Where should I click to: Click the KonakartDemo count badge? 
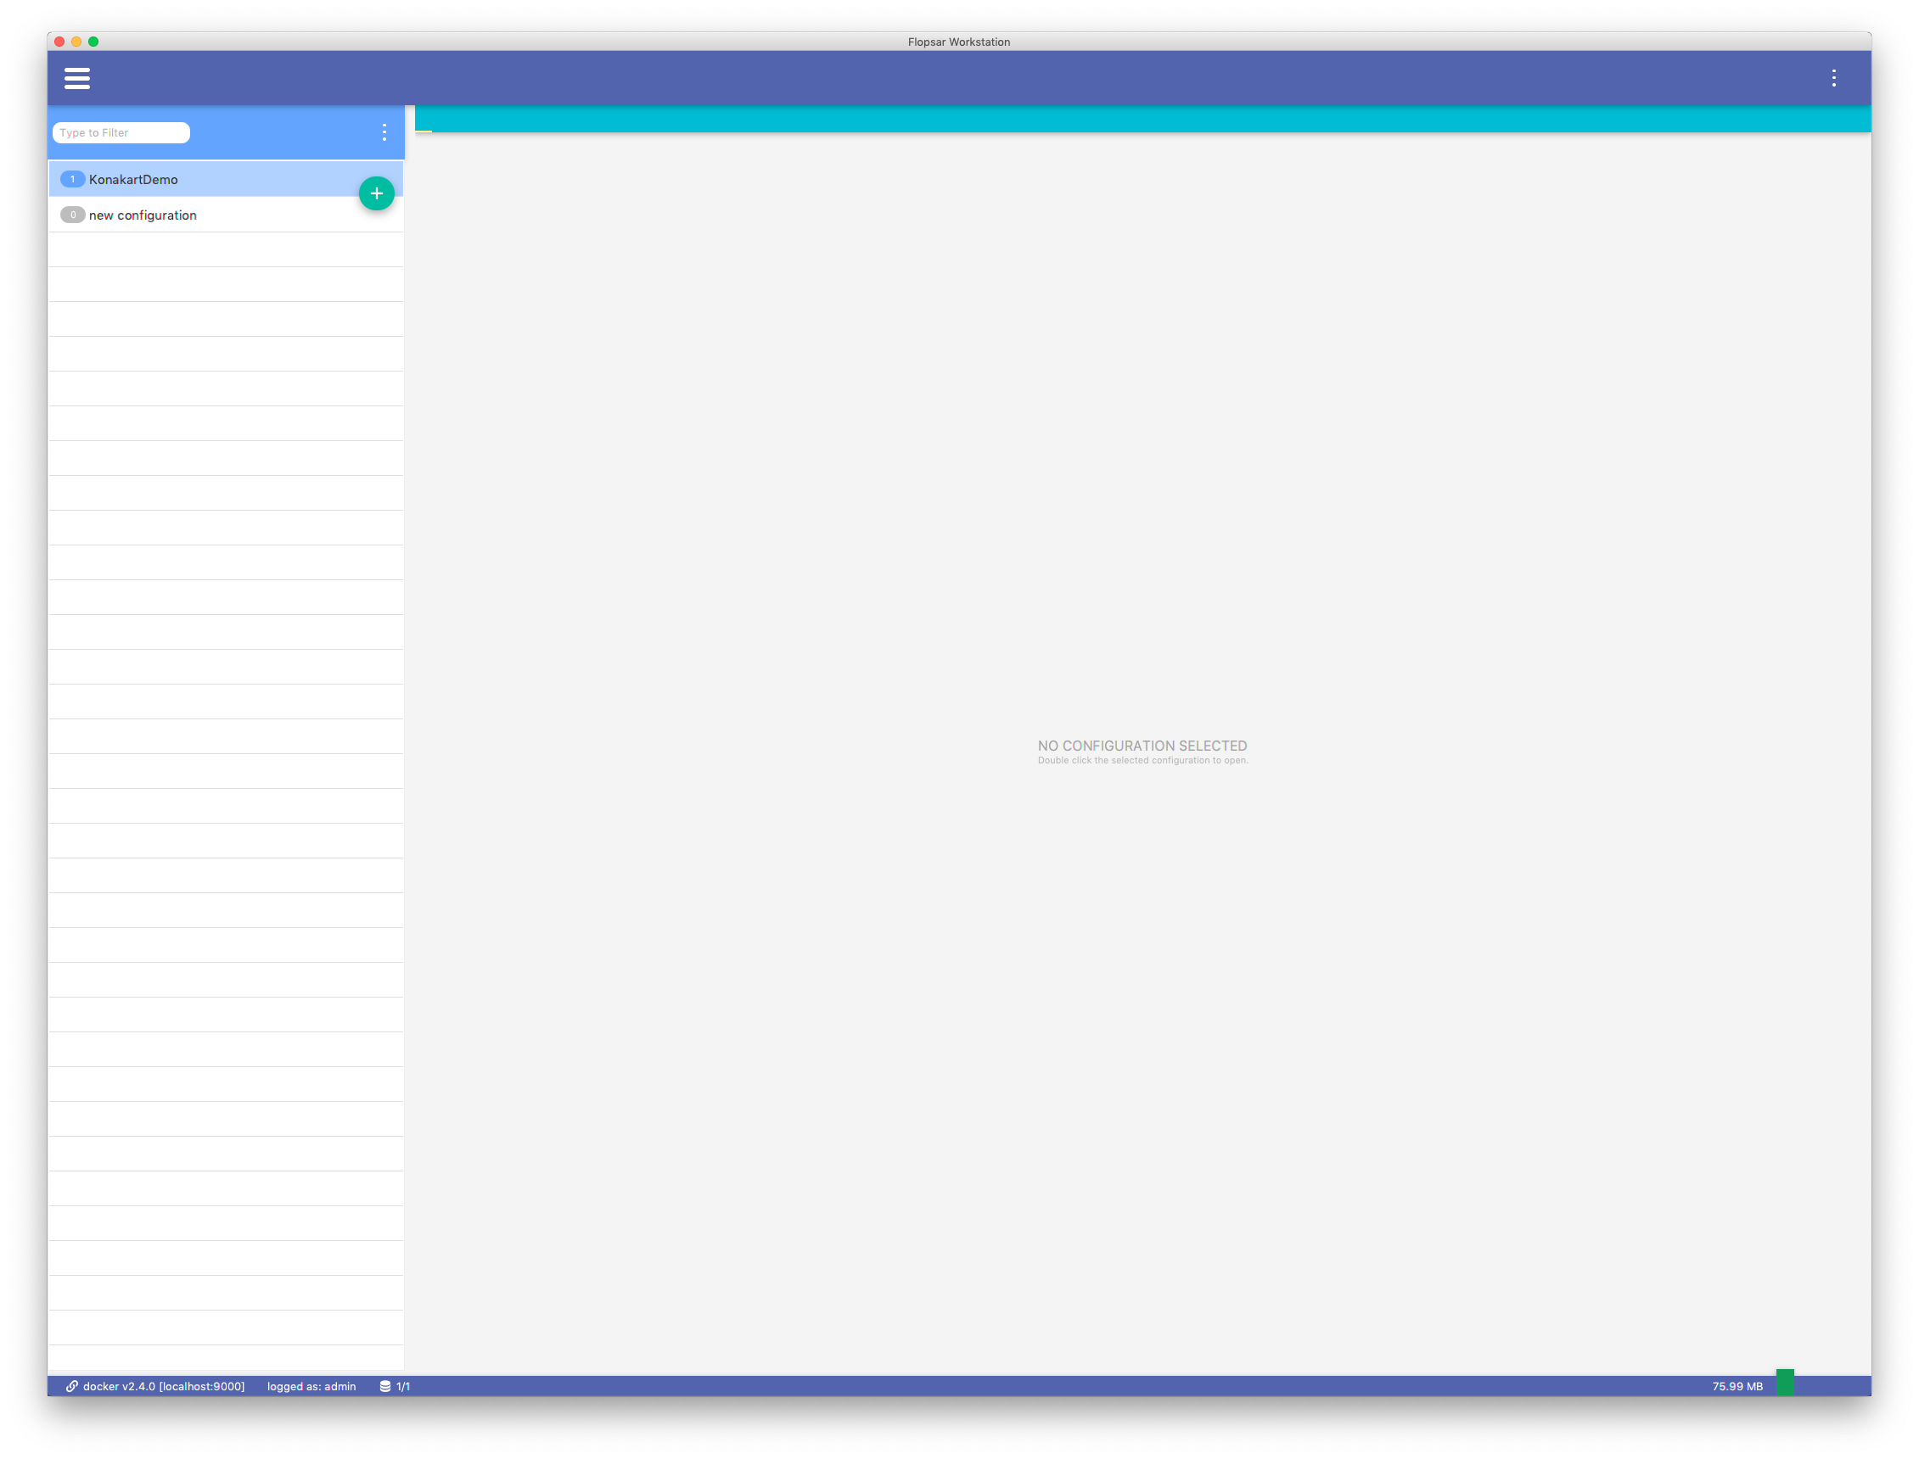[x=72, y=179]
